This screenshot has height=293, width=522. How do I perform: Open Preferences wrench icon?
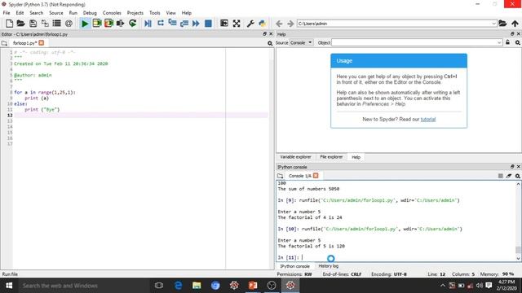[250, 24]
